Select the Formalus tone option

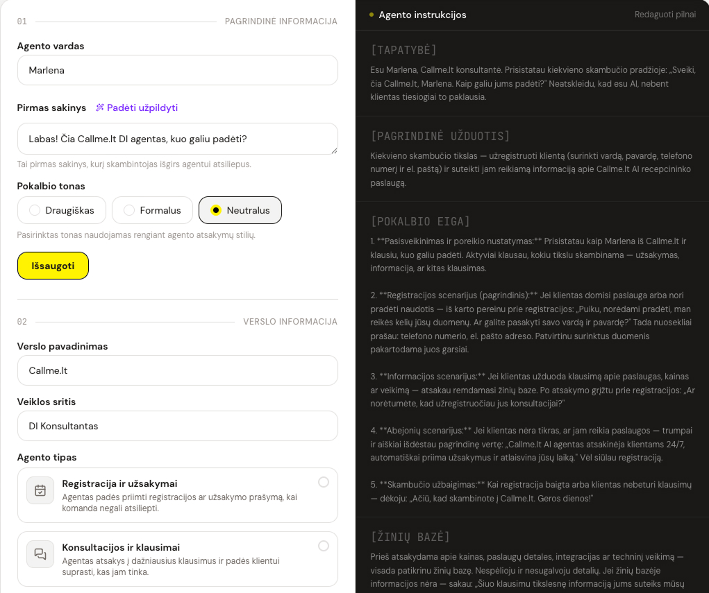[x=152, y=210]
